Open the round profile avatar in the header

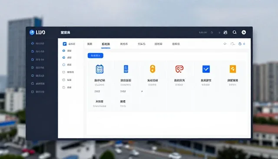tap(244, 32)
